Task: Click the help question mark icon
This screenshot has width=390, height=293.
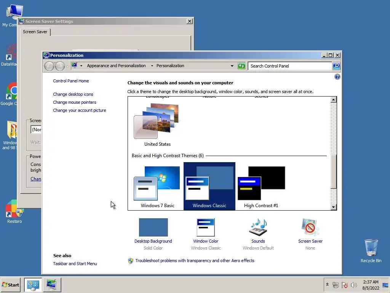Action: tap(337, 77)
